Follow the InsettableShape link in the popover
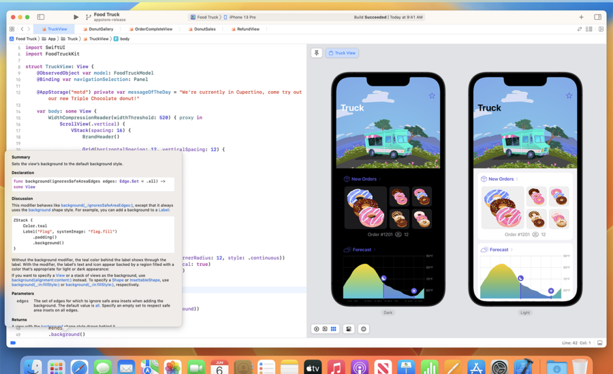613x374 pixels. [x=144, y=280]
